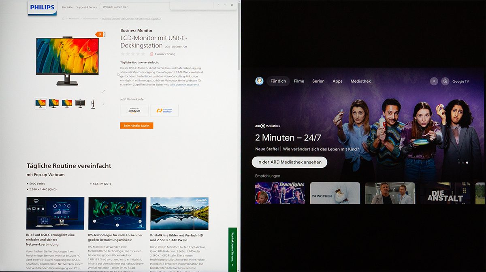Click the Google TV logo text
The image size is (486, 272).
(460, 81)
